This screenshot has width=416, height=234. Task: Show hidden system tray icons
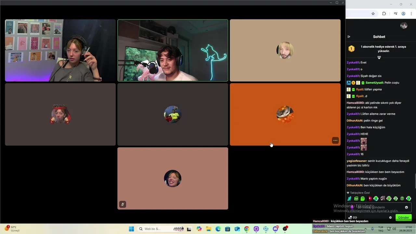click(365, 229)
